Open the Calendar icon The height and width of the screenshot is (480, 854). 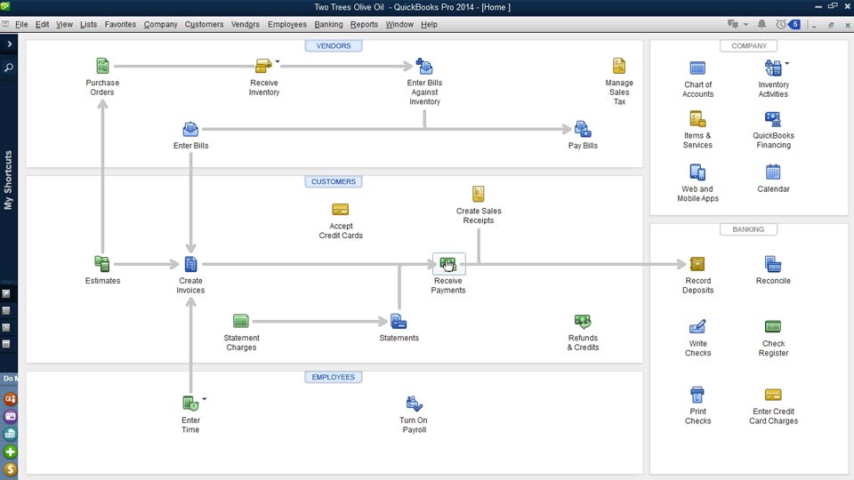point(773,172)
